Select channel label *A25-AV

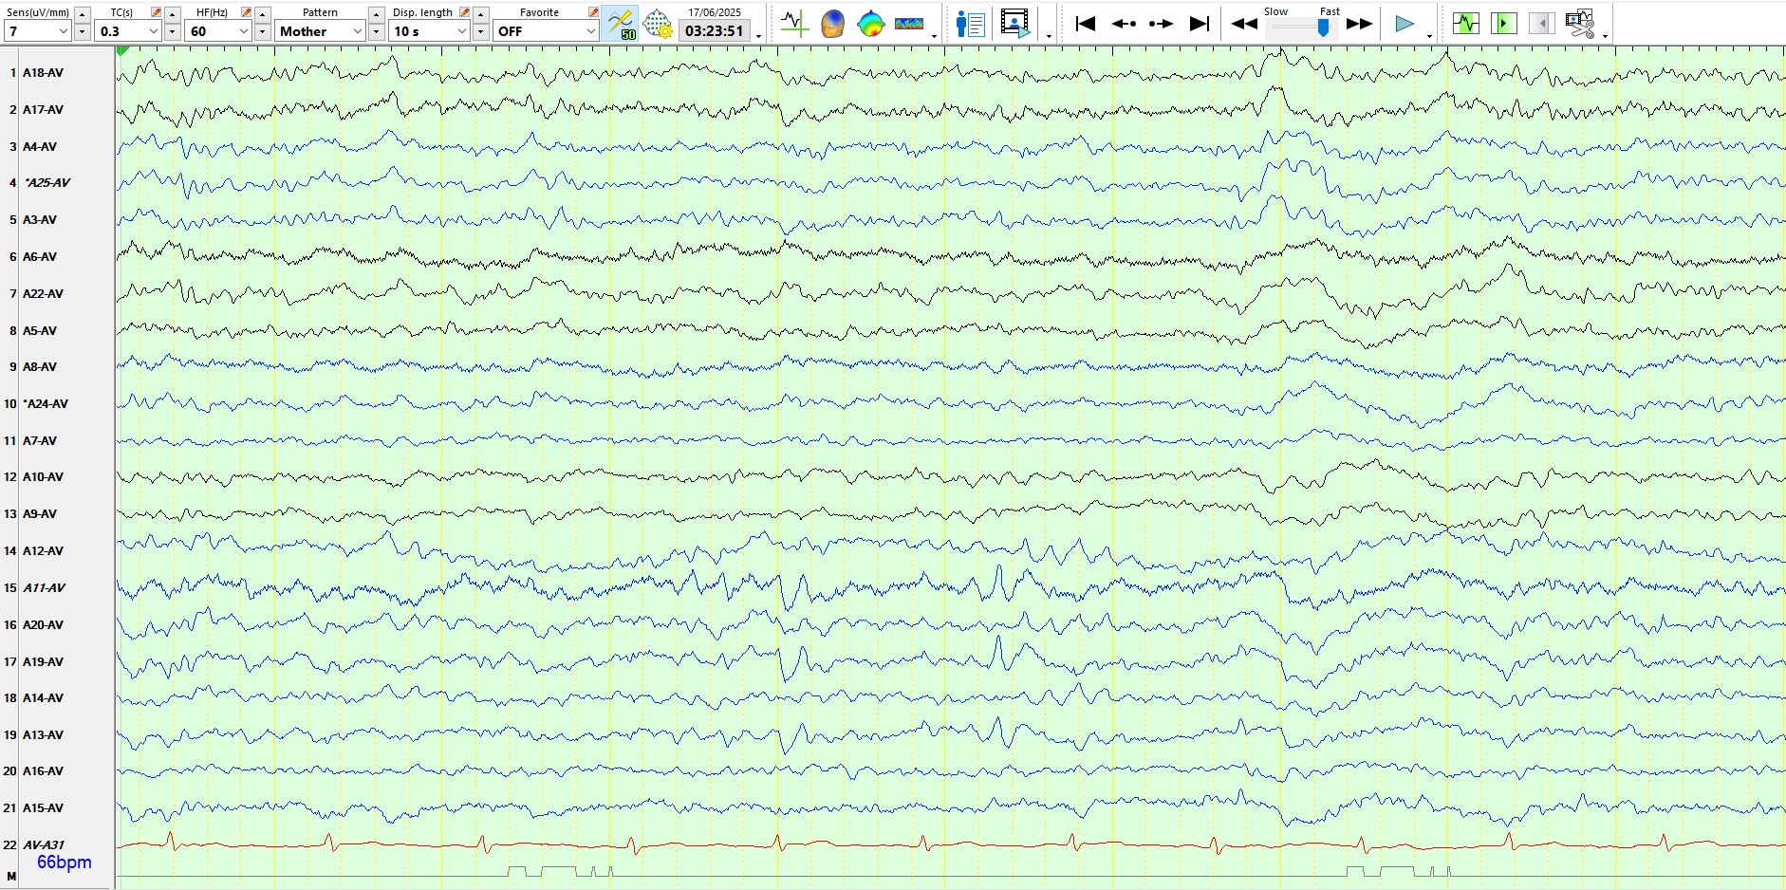47,183
